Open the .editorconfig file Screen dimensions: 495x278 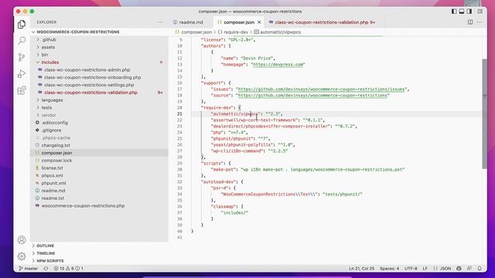coord(55,123)
